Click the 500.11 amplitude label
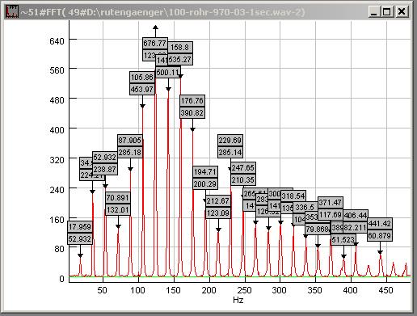The image size is (417, 316). [x=168, y=72]
